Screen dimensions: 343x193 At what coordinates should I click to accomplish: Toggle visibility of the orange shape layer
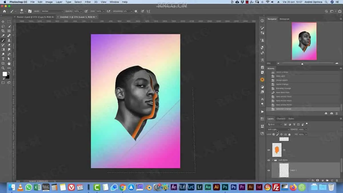tap(269, 150)
